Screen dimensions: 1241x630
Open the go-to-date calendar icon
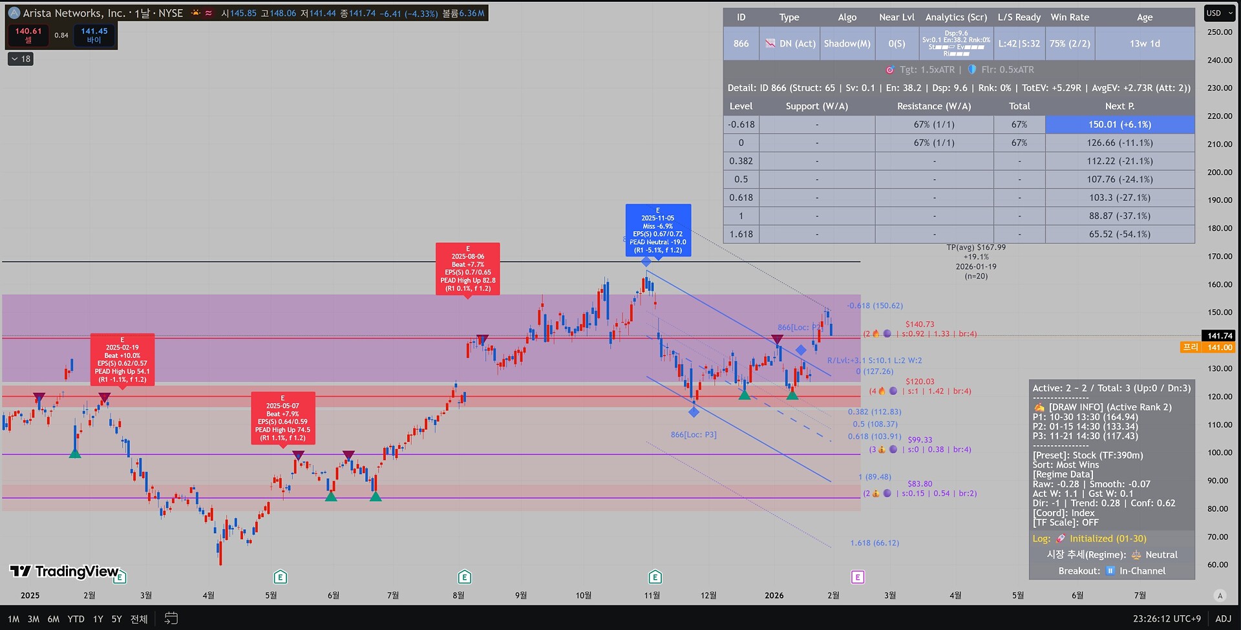click(171, 618)
